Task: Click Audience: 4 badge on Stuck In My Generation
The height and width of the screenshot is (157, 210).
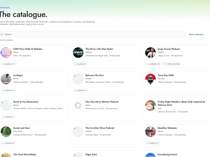Action: [x=8, y=117]
